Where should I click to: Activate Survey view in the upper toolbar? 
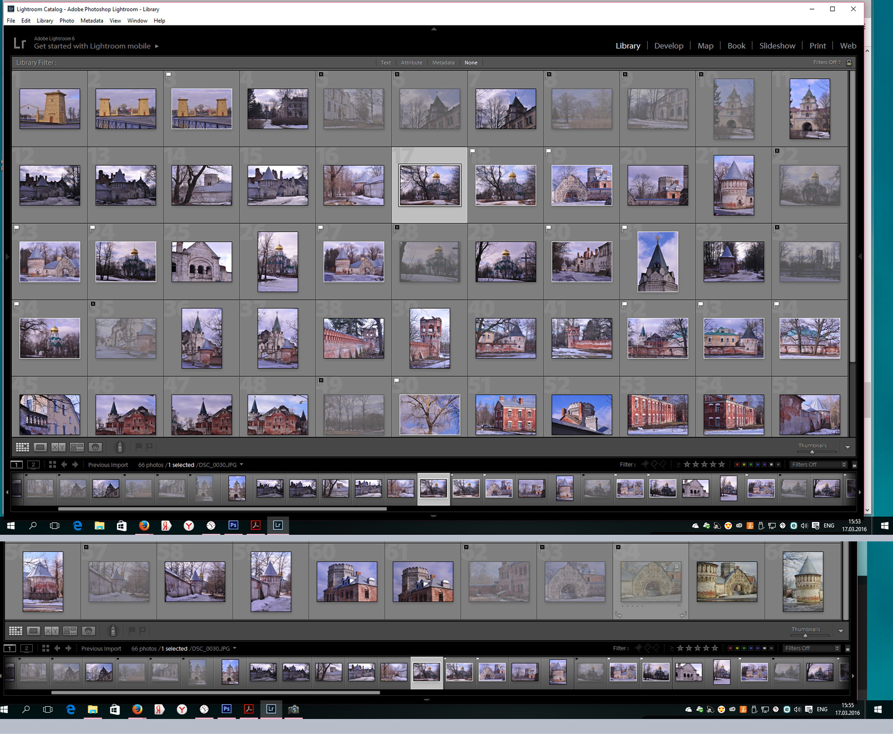[x=76, y=447]
